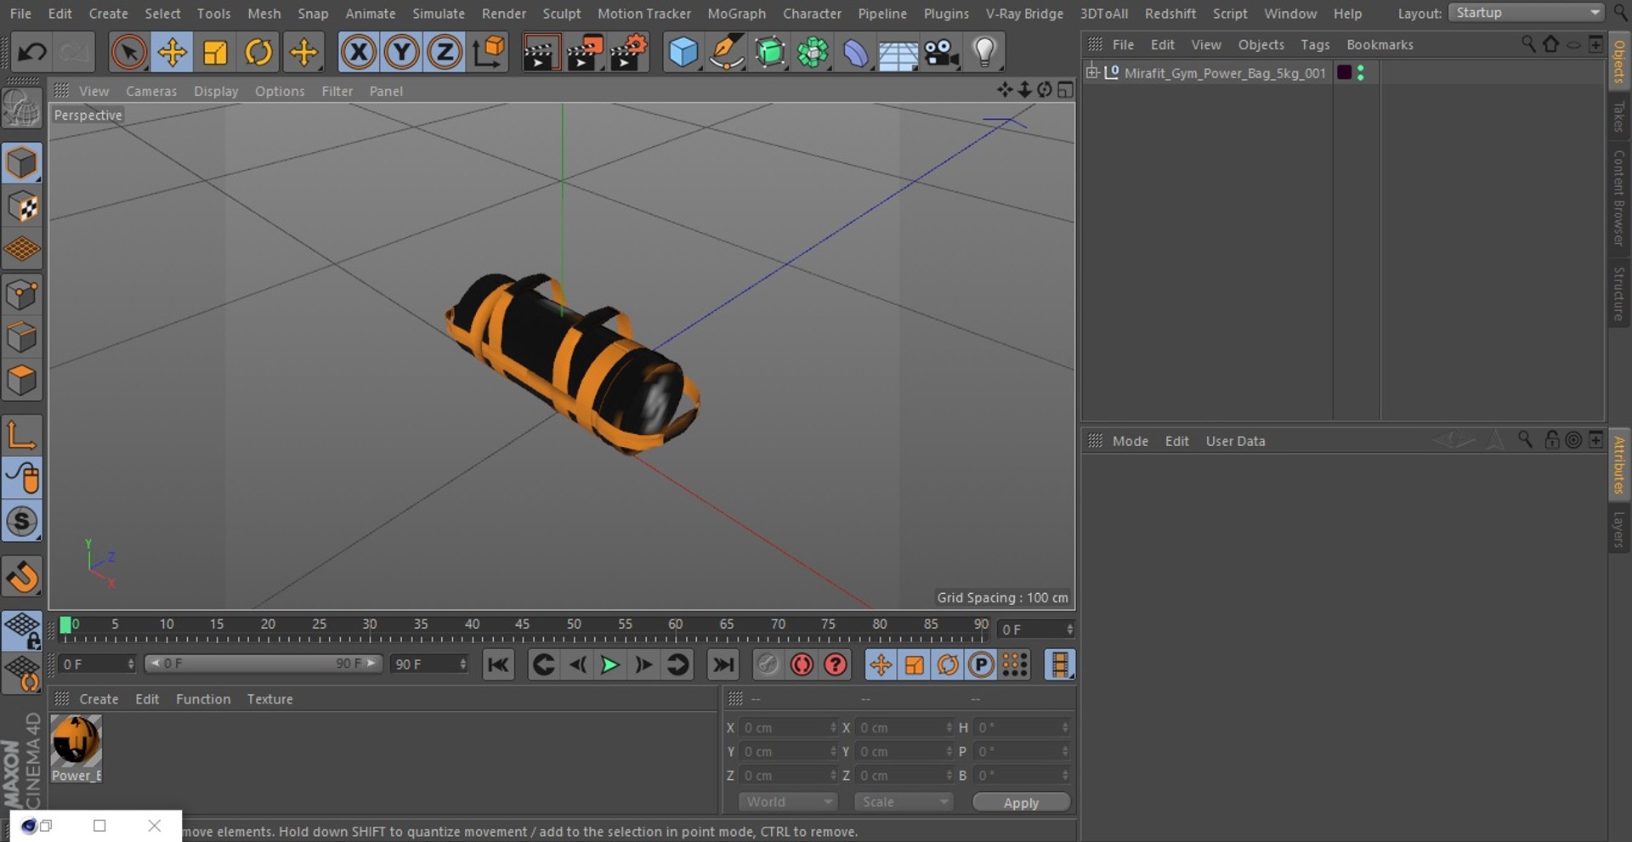Viewport: 1632px width, 842px height.
Task: Open the Simulate menu
Action: tap(439, 14)
